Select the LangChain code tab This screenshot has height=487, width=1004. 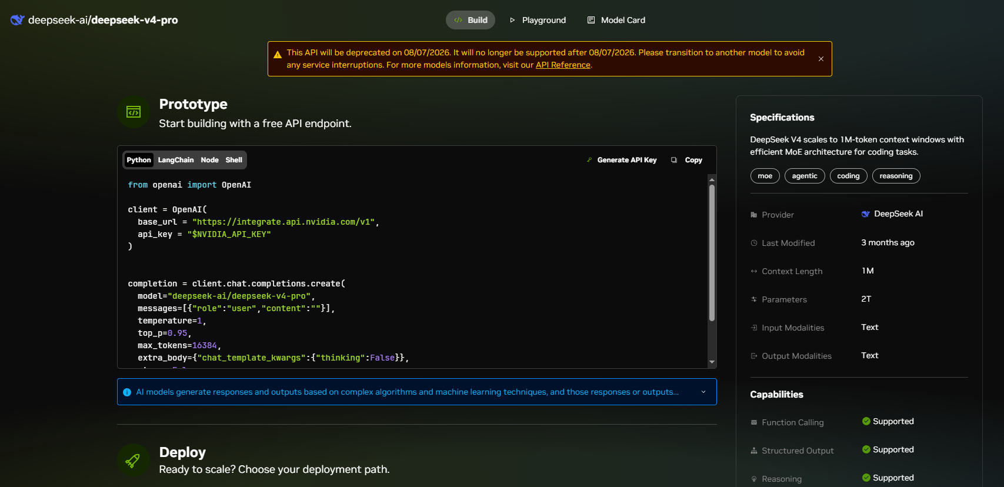176,160
